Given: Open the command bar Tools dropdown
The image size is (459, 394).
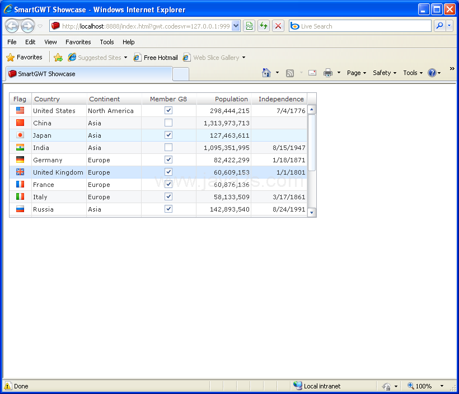Looking at the screenshot, I should click(413, 73).
